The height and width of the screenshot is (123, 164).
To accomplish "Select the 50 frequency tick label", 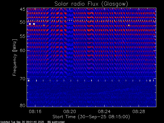I will coord(23,22).
